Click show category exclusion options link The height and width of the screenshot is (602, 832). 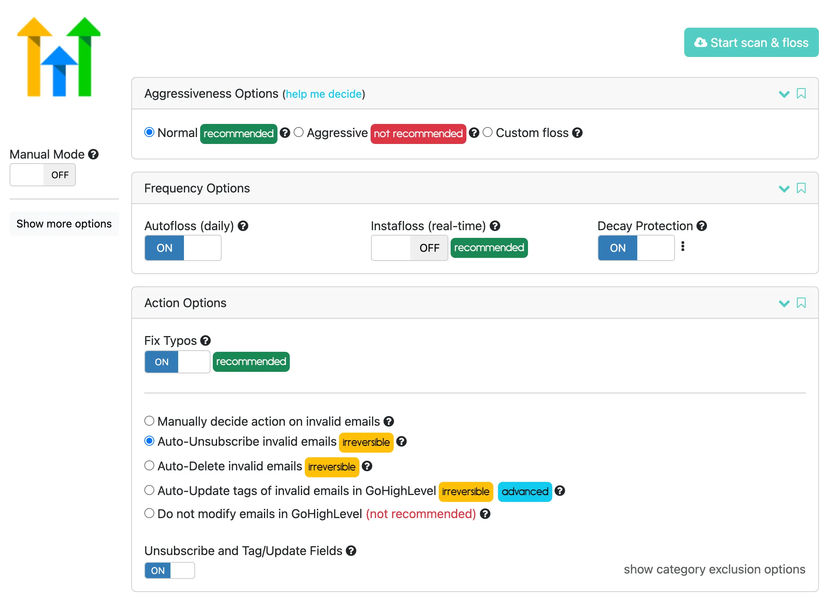point(714,569)
